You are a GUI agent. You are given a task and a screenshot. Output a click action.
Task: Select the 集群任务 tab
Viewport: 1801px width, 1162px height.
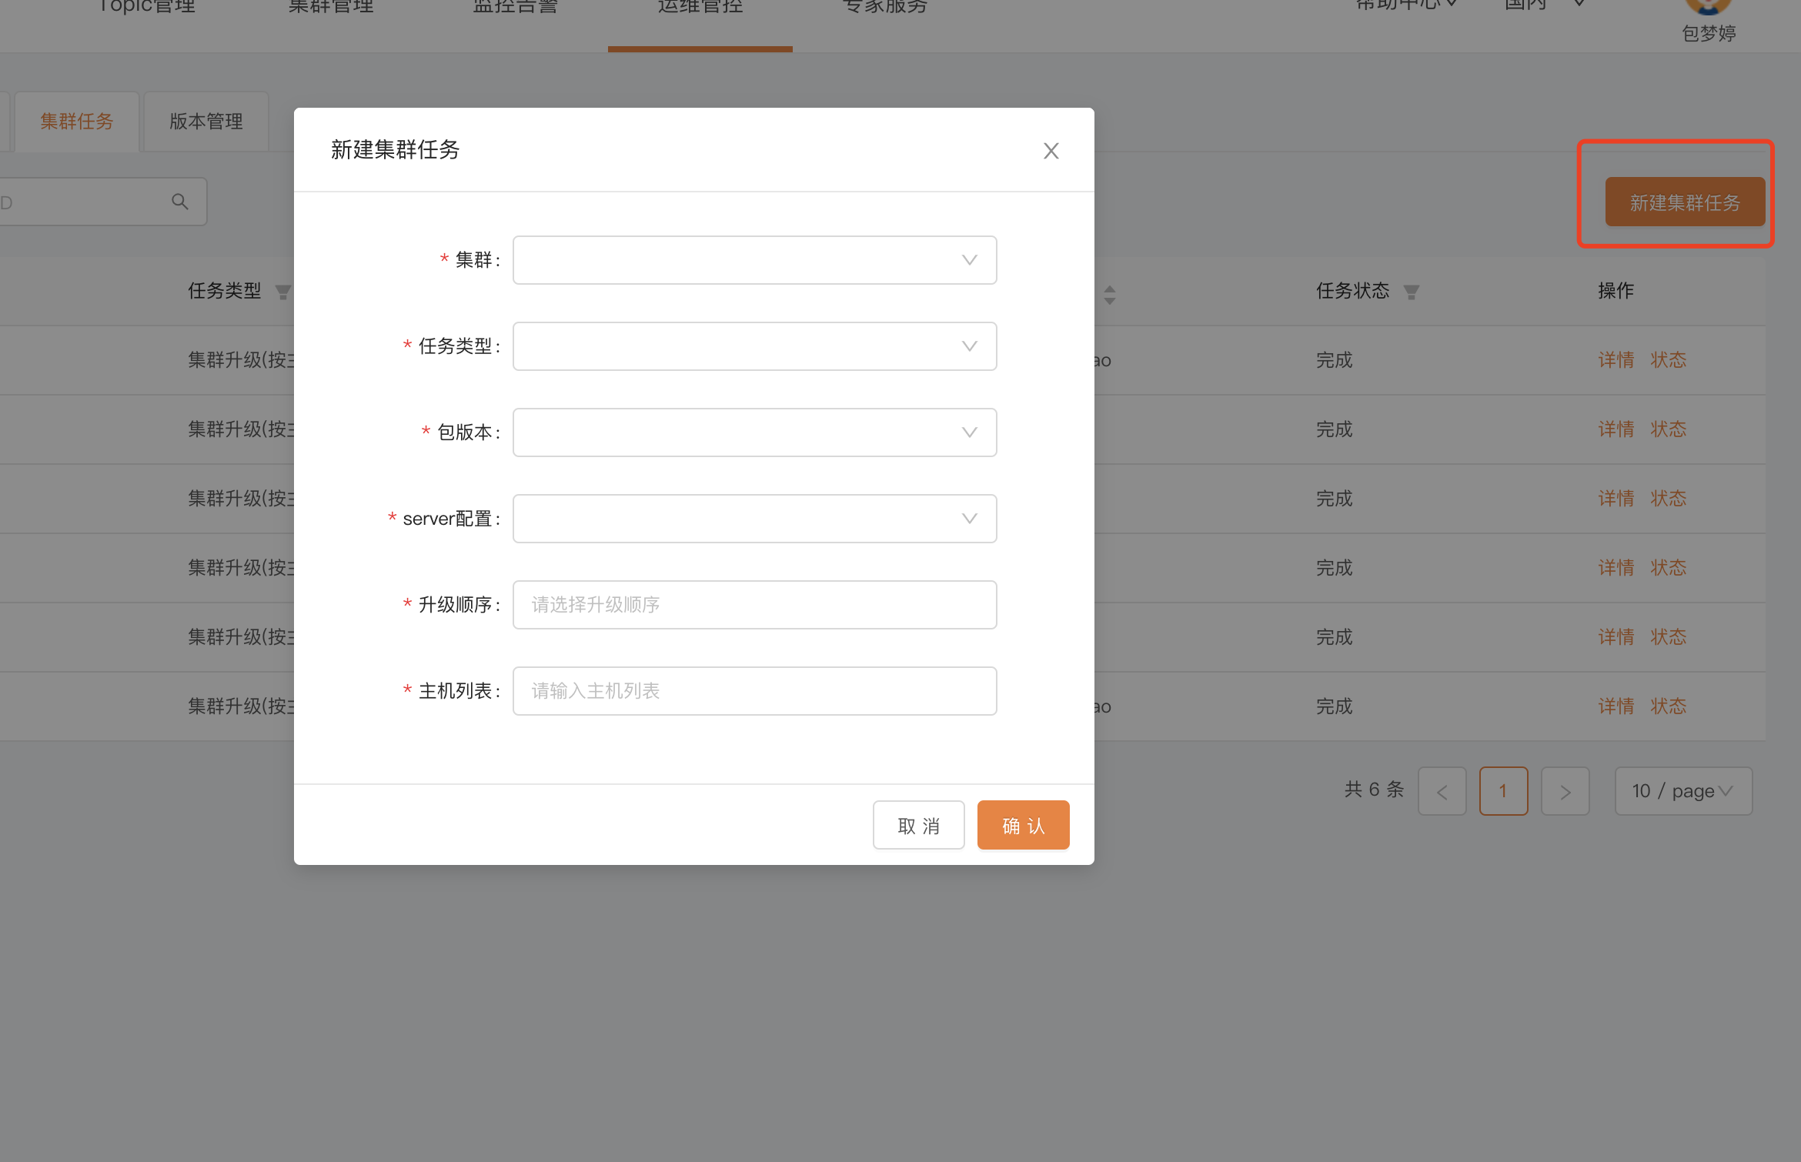pyautogui.click(x=77, y=122)
